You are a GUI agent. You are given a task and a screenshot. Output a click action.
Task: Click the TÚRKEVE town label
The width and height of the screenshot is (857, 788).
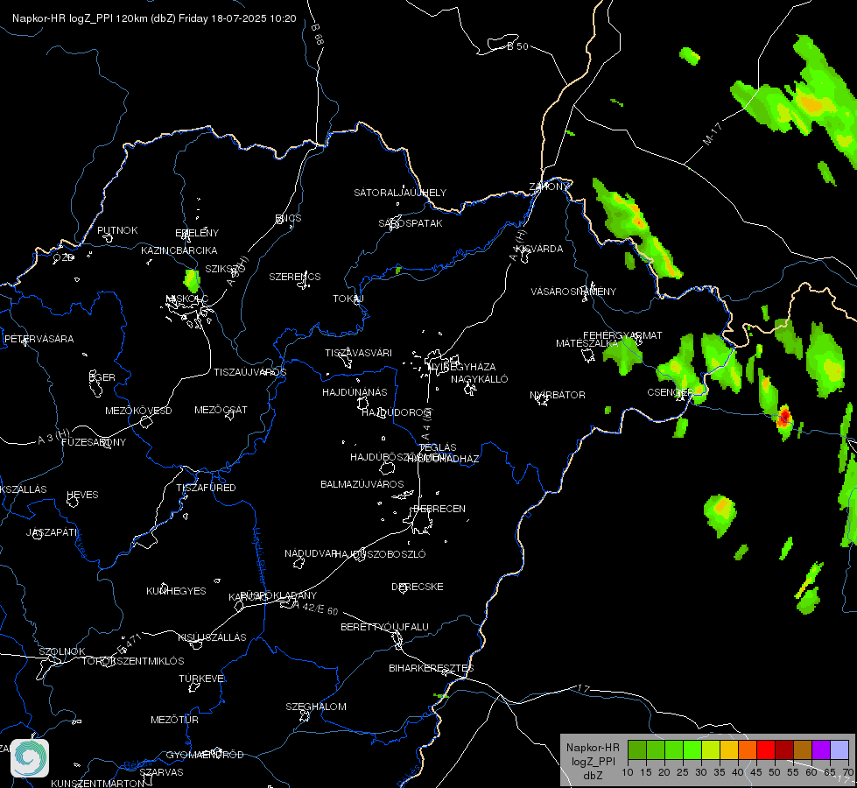pos(202,678)
